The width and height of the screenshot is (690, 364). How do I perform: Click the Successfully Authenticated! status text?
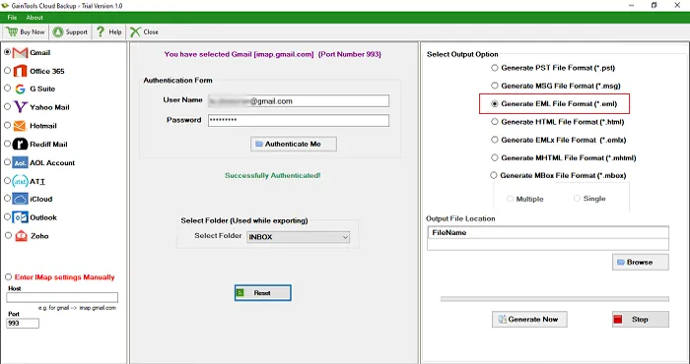tap(273, 176)
